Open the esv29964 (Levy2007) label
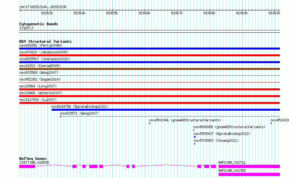 coord(38,86)
